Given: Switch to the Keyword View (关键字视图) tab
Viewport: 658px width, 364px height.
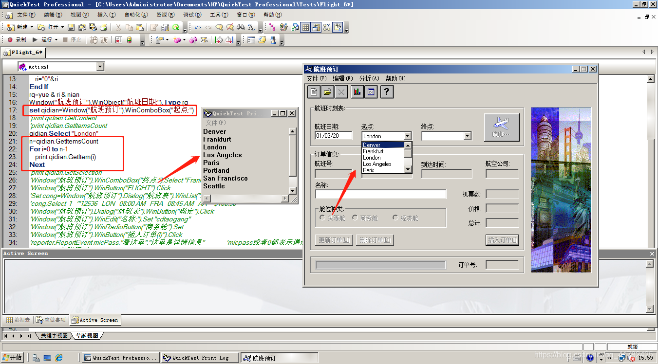Looking at the screenshot, I should tap(54, 336).
